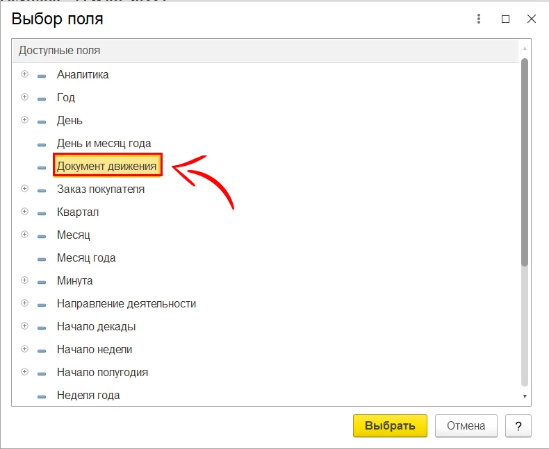
Task: Click the scroll down arrow of list
Action: 525,396
